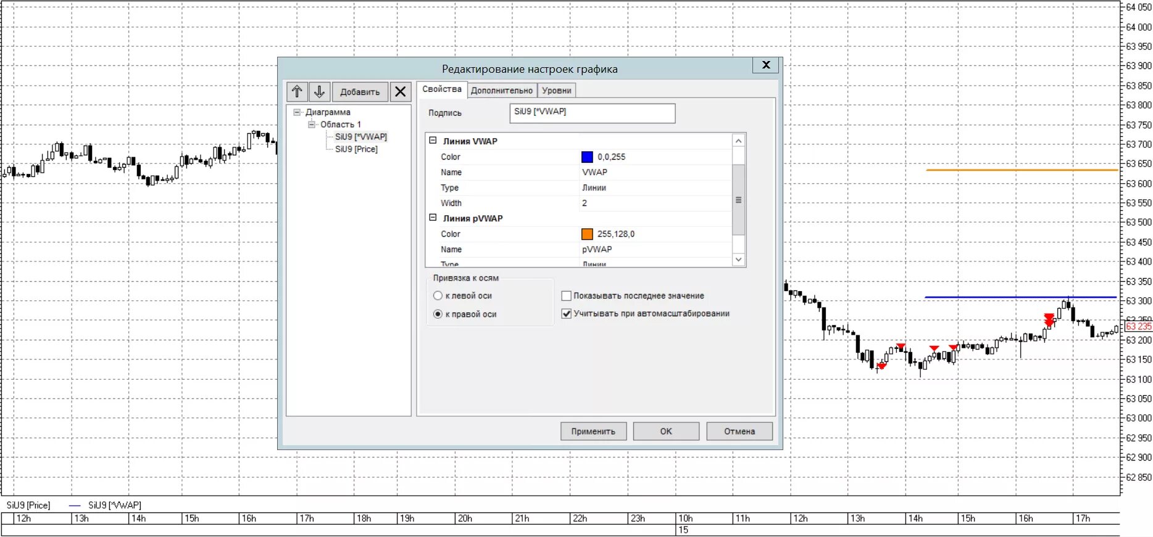The height and width of the screenshot is (537, 1153).
Task: Select SiU9 [Price] in the tree
Action: [356, 149]
